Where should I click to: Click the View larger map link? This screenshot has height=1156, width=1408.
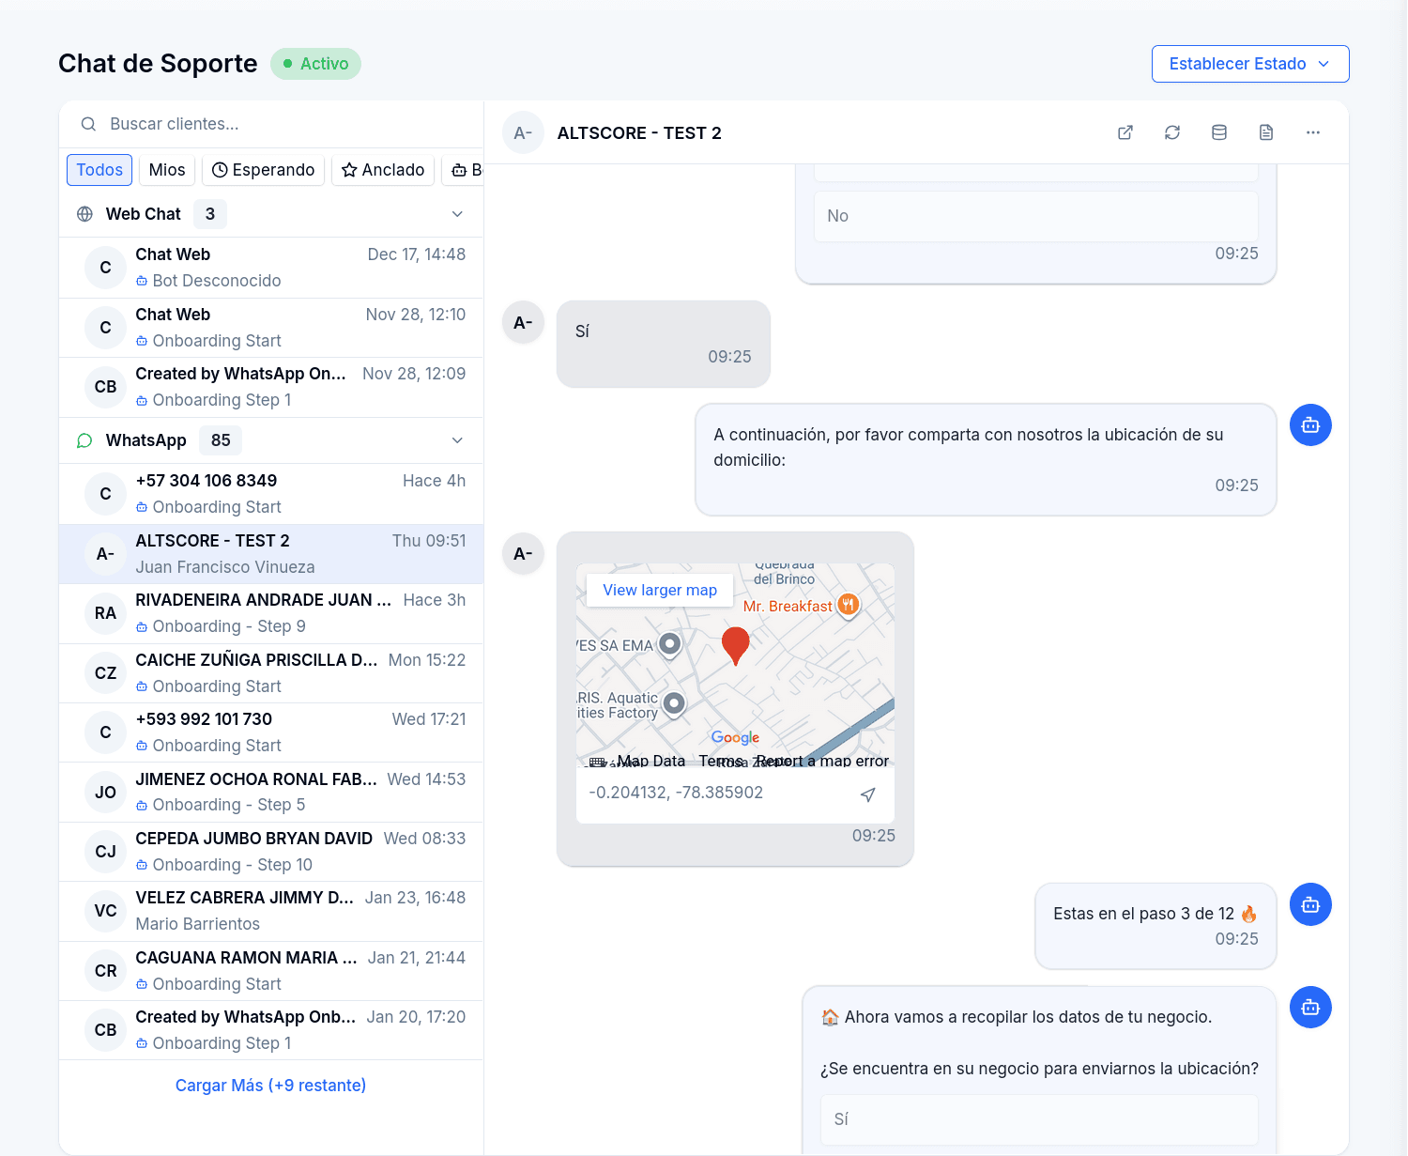coord(660,590)
